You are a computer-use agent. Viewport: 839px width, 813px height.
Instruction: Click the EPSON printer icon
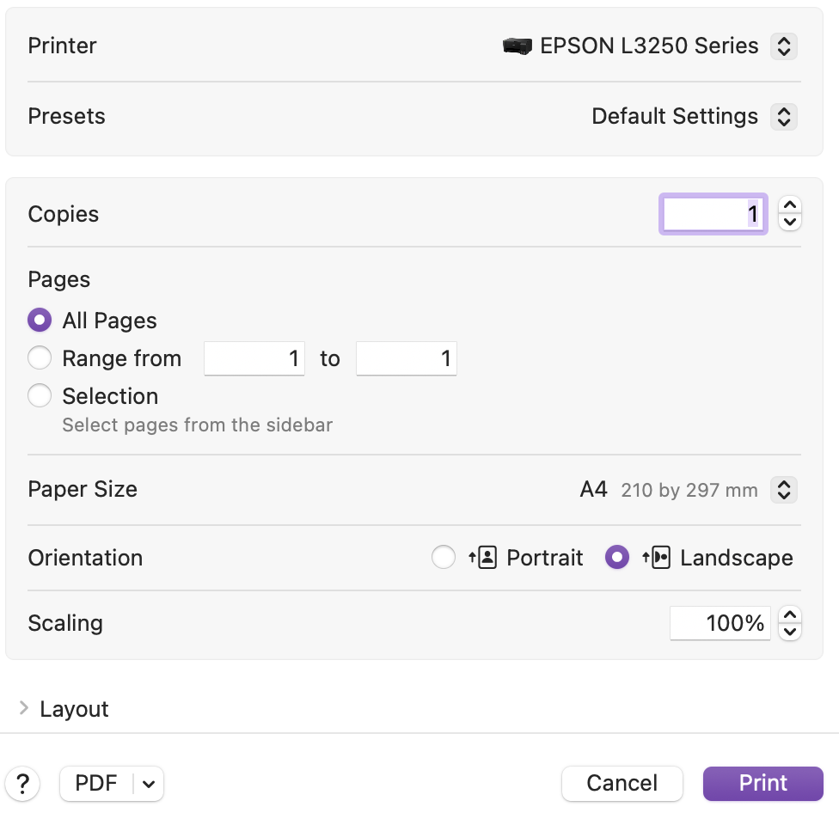(517, 46)
